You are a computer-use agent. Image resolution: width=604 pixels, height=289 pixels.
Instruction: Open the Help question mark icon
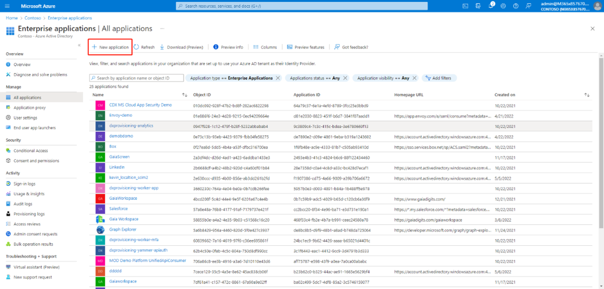pos(516,6)
